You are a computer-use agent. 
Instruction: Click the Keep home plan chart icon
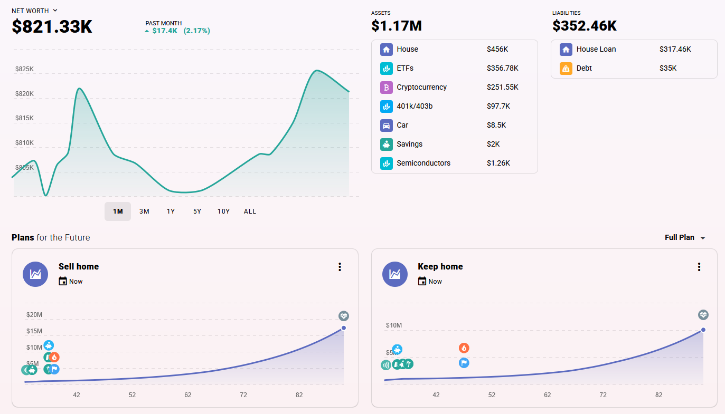(x=394, y=274)
